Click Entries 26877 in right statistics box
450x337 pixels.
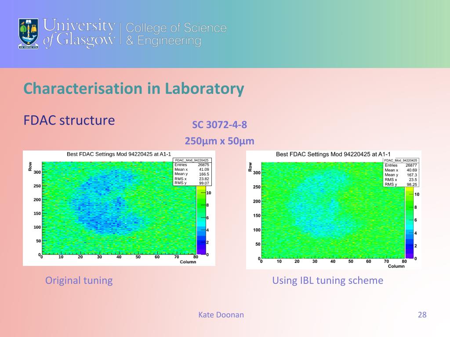(x=401, y=165)
